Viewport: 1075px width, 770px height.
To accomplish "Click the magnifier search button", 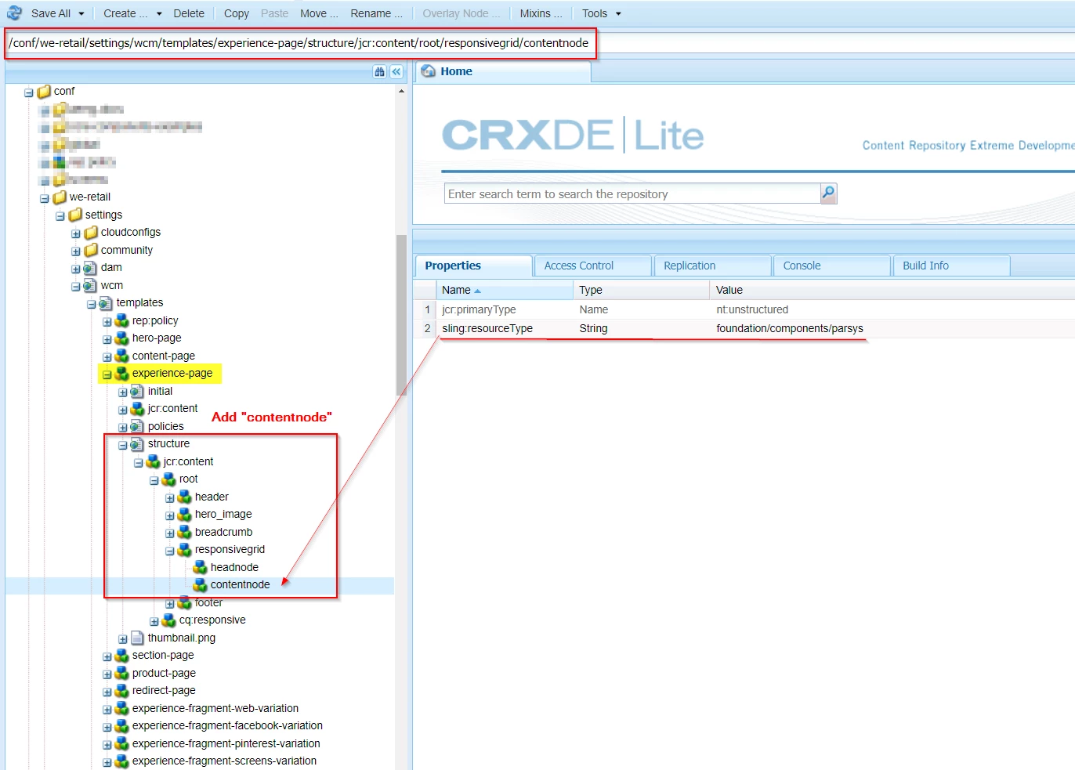I will click(x=828, y=193).
